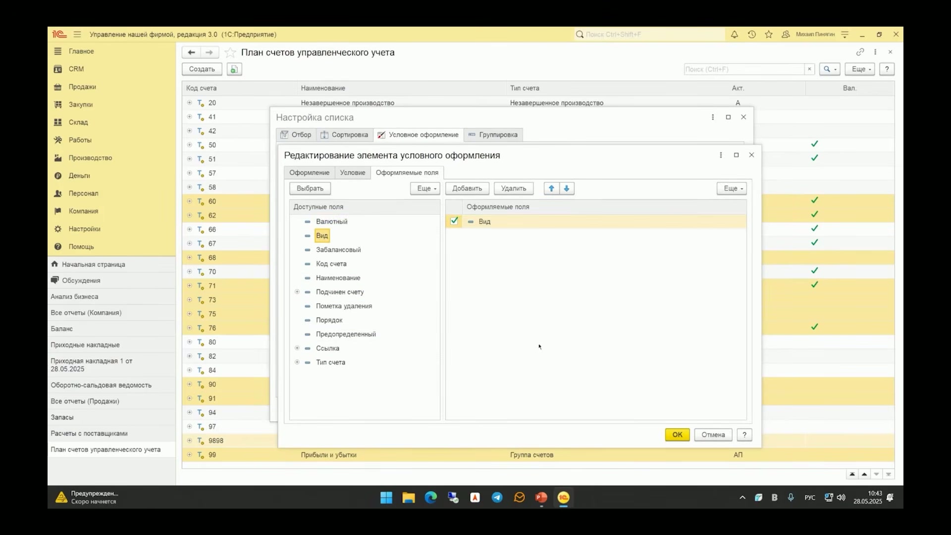Select the Наименование available field
The width and height of the screenshot is (951, 535).
click(x=338, y=278)
